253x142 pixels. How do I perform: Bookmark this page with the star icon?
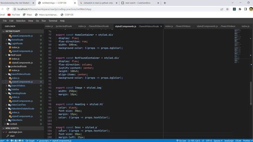227,9
